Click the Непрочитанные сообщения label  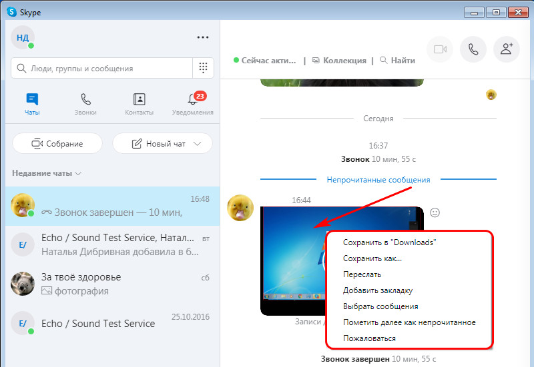(x=378, y=180)
